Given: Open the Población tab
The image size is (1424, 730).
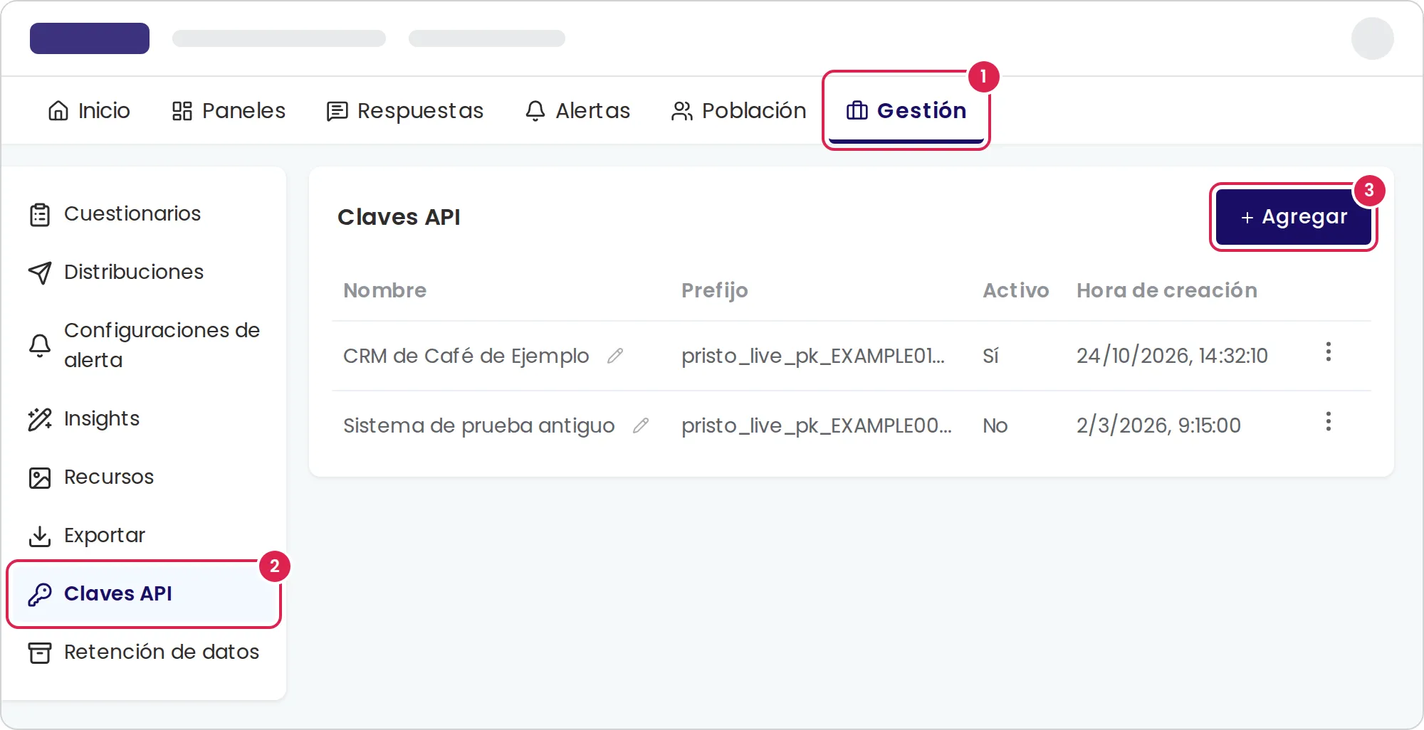Looking at the screenshot, I should (739, 111).
